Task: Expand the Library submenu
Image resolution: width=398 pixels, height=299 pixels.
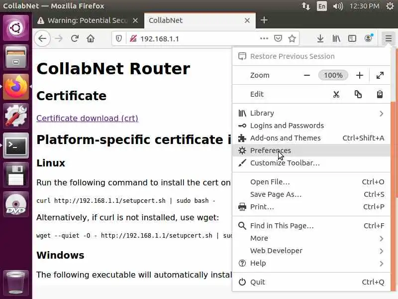Action: (x=311, y=113)
